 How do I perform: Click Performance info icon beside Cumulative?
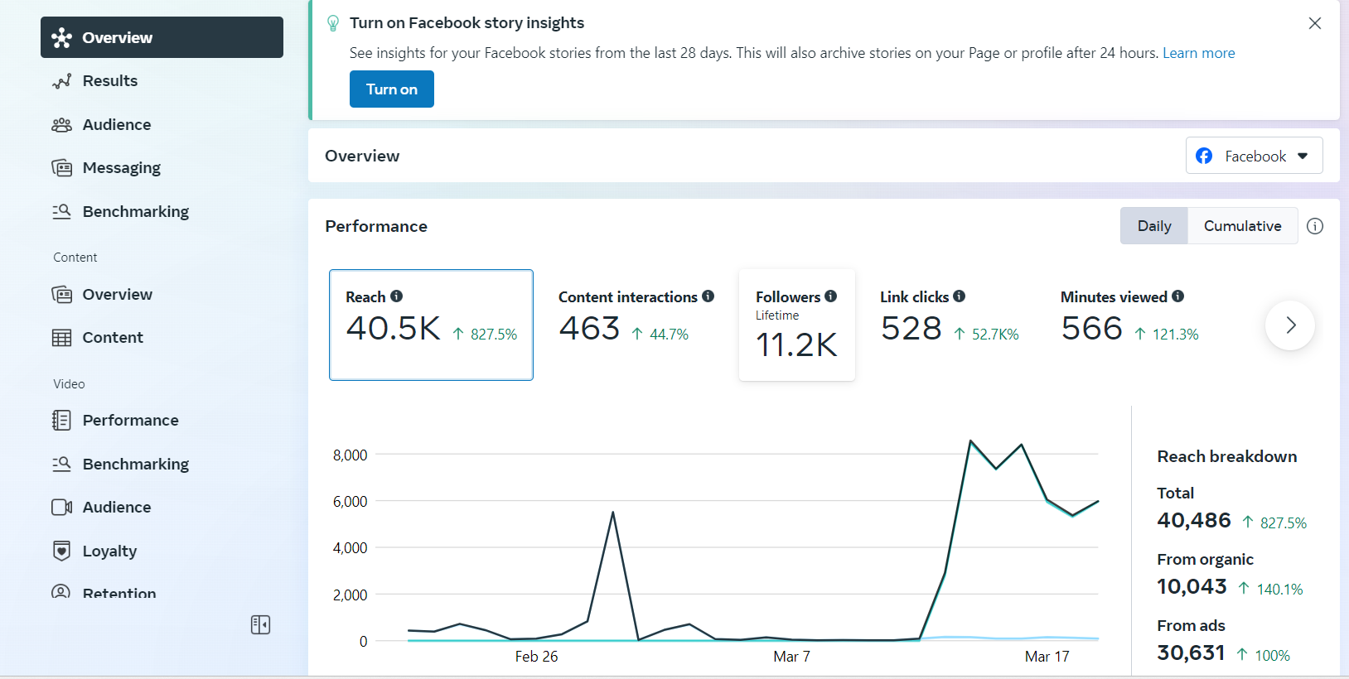[x=1315, y=226]
